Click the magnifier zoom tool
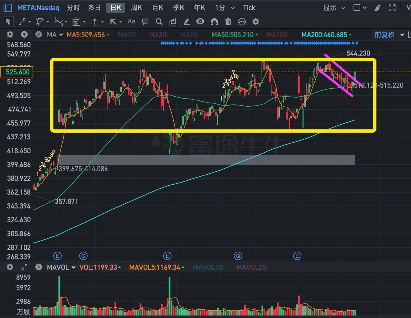This screenshot has width=411, height=318. pos(159,22)
